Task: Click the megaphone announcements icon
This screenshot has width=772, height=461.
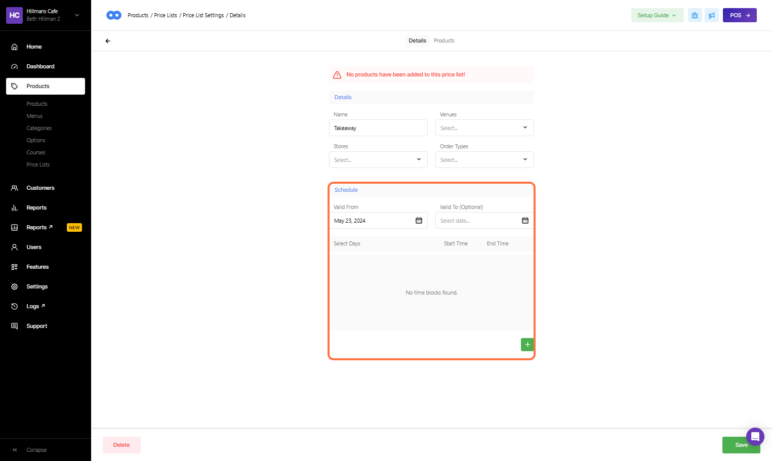Action: [x=711, y=15]
